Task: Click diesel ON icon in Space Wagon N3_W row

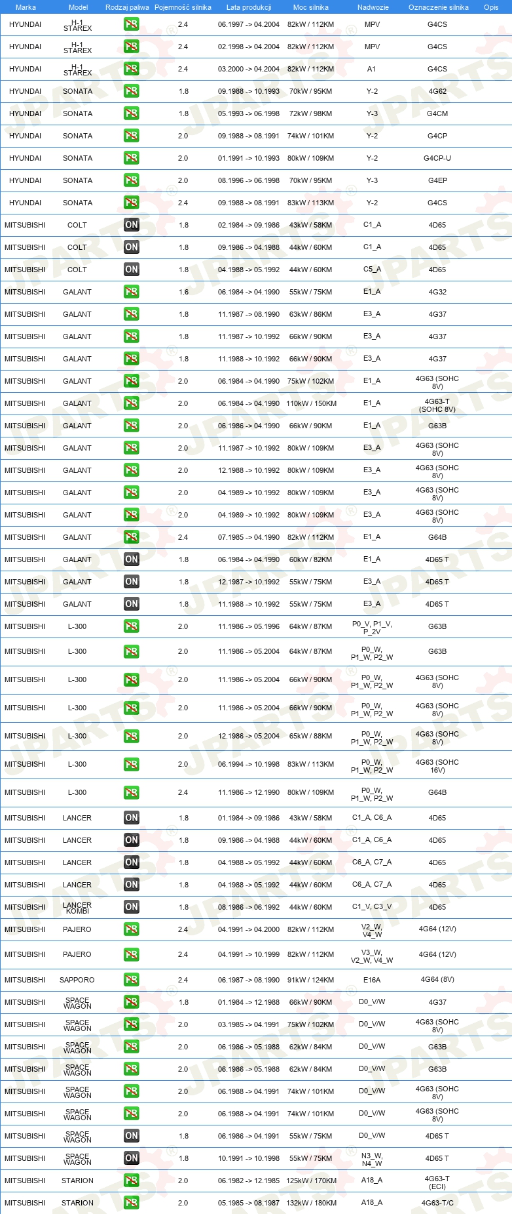Action: click(x=131, y=1158)
